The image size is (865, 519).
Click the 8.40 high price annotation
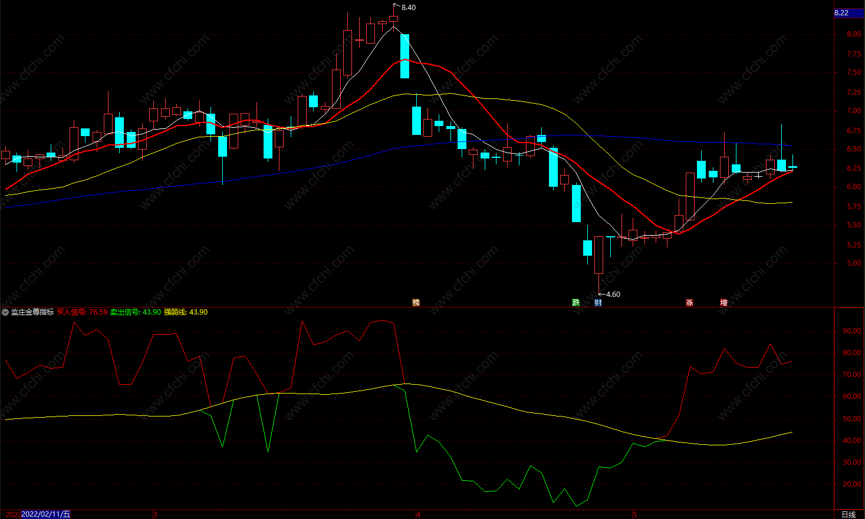click(x=408, y=8)
